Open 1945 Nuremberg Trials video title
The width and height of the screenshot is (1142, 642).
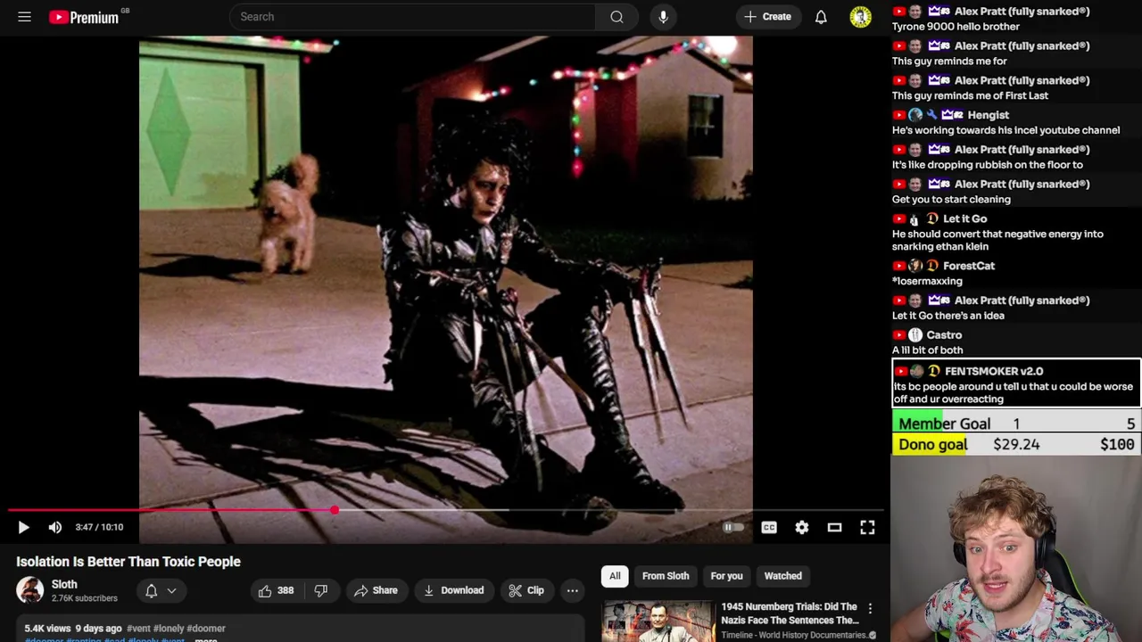790,613
